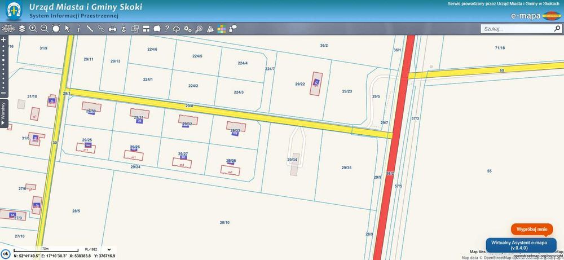Click parcel label 29/13
The image size is (564, 260).
[x=115, y=61]
